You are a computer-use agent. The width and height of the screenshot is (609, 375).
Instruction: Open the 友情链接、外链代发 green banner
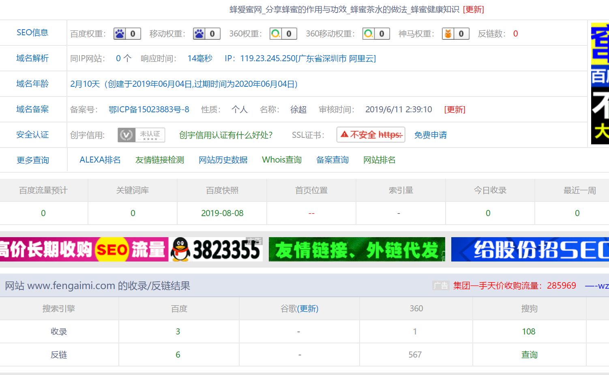(x=357, y=249)
